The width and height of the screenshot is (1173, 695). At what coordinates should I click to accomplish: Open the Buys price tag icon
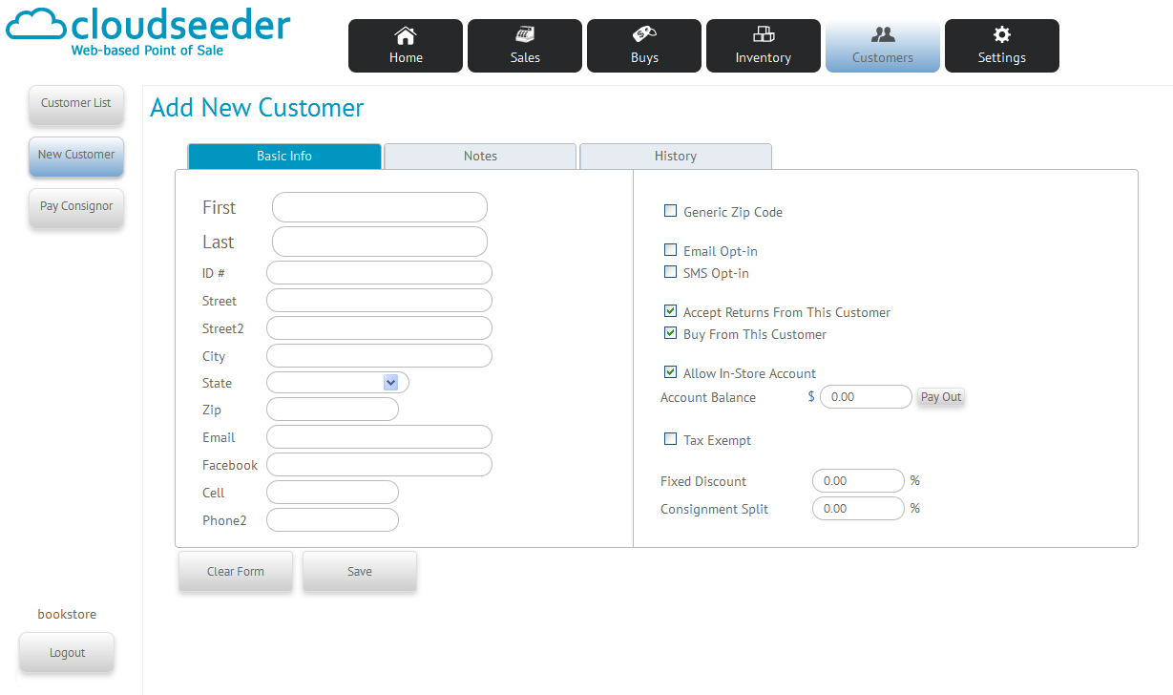[644, 36]
